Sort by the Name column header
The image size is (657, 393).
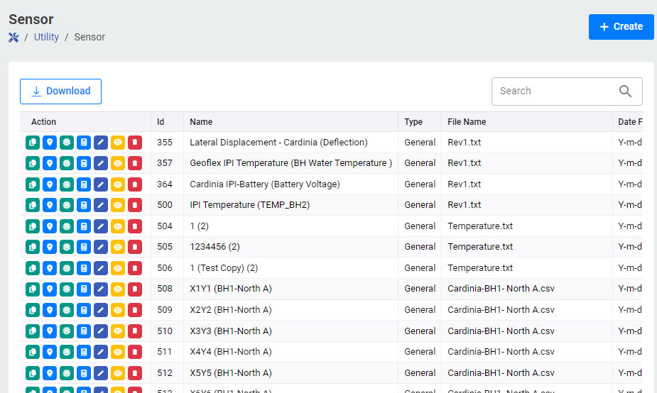(201, 122)
